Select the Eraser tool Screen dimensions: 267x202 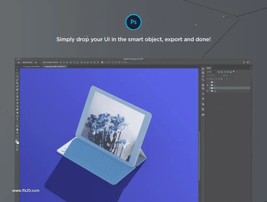click(x=17, y=103)
